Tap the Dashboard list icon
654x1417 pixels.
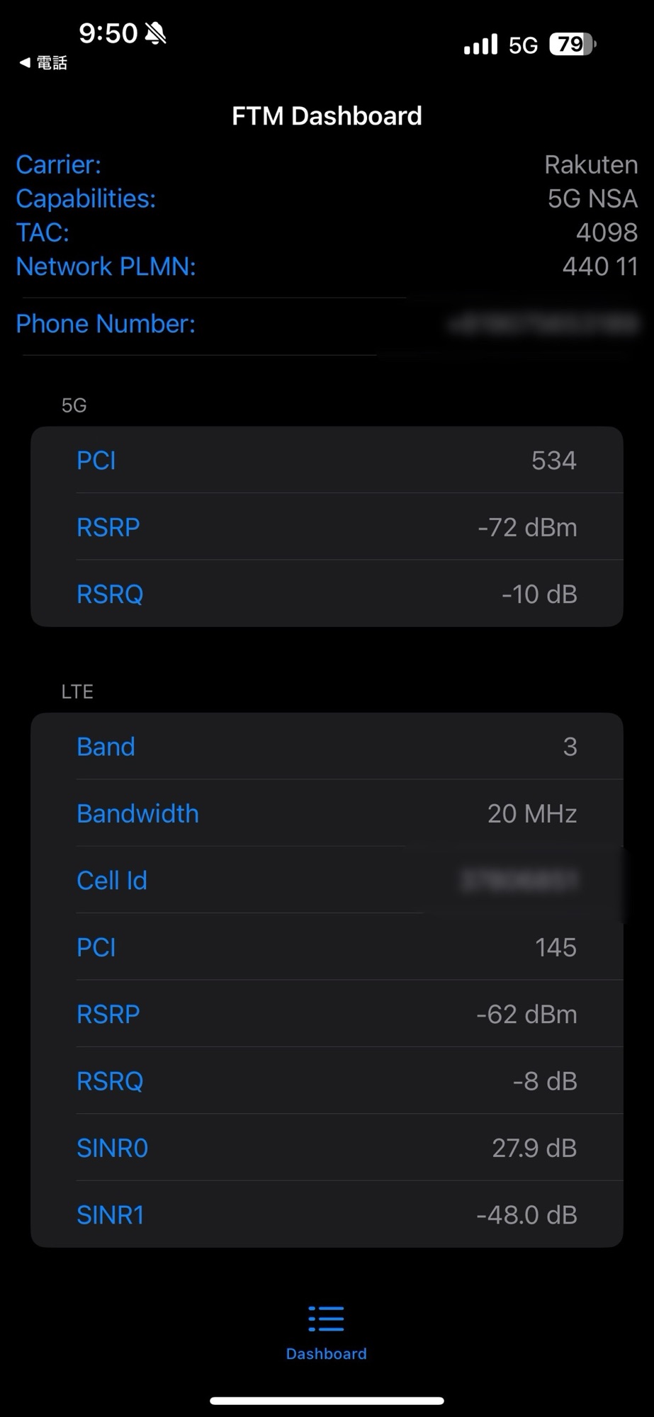[x=326, y=1319]
